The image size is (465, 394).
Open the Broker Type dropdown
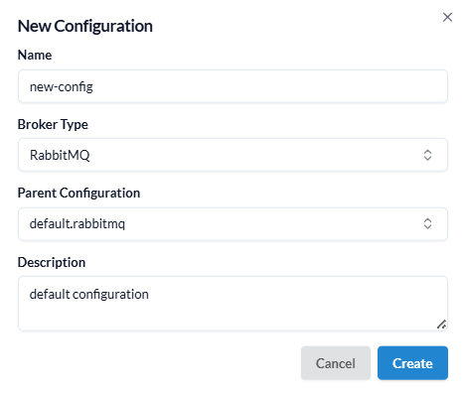[232, 155]
